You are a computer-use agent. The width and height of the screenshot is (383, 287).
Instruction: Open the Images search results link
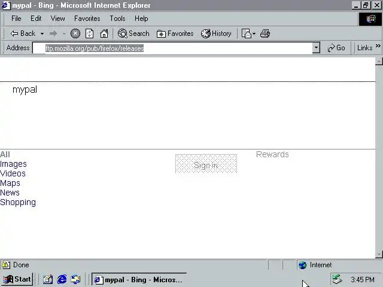(13, 164)
